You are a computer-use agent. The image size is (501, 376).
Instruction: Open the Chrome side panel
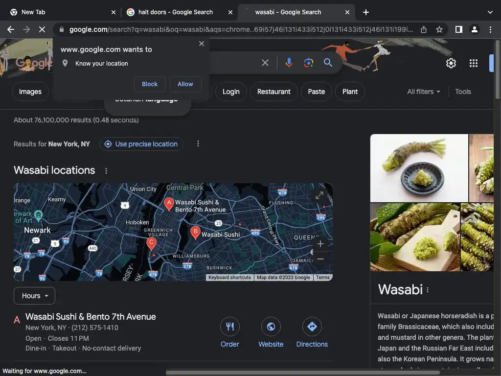point(459,29)
